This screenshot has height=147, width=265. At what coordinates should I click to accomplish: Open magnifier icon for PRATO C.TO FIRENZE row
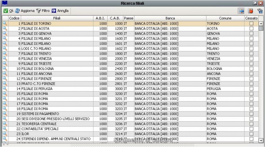(5, 84)
